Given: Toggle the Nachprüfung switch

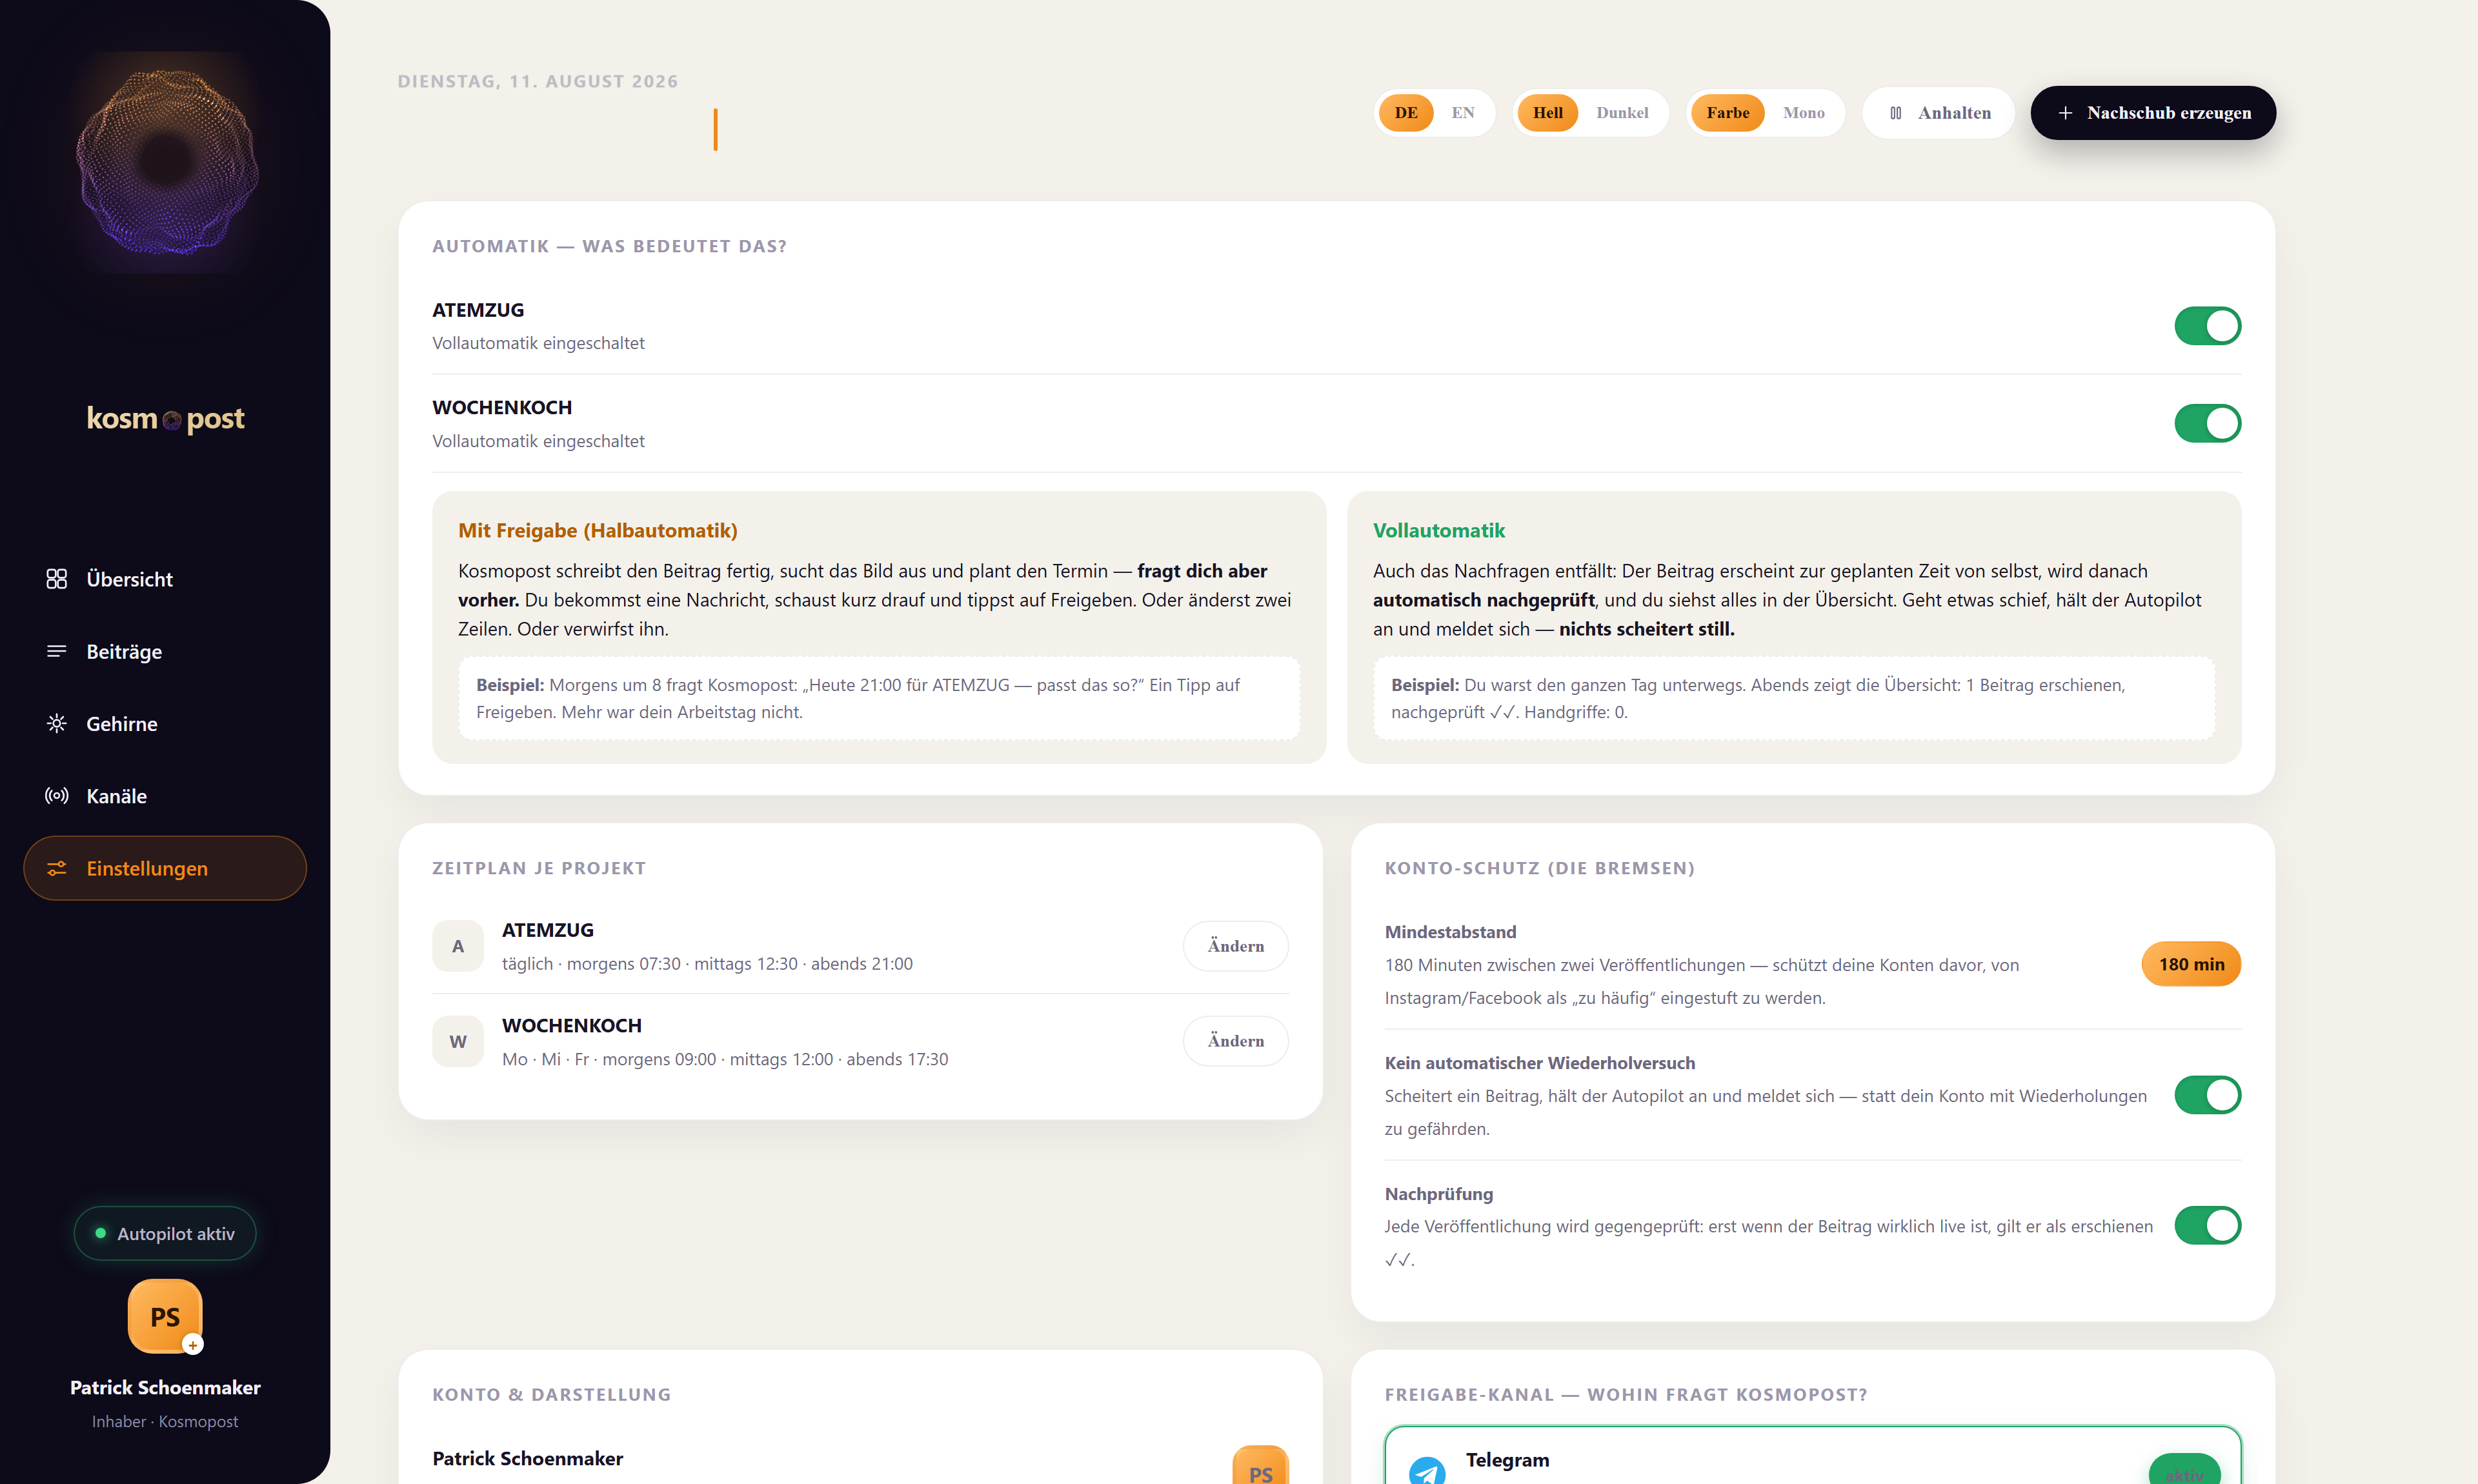Looking at the screenshot, I should (x=2207, y=1225).
